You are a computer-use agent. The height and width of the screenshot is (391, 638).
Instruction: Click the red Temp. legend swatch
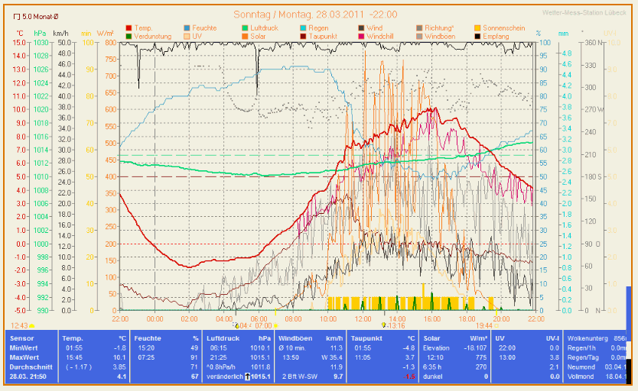[129, 28]
